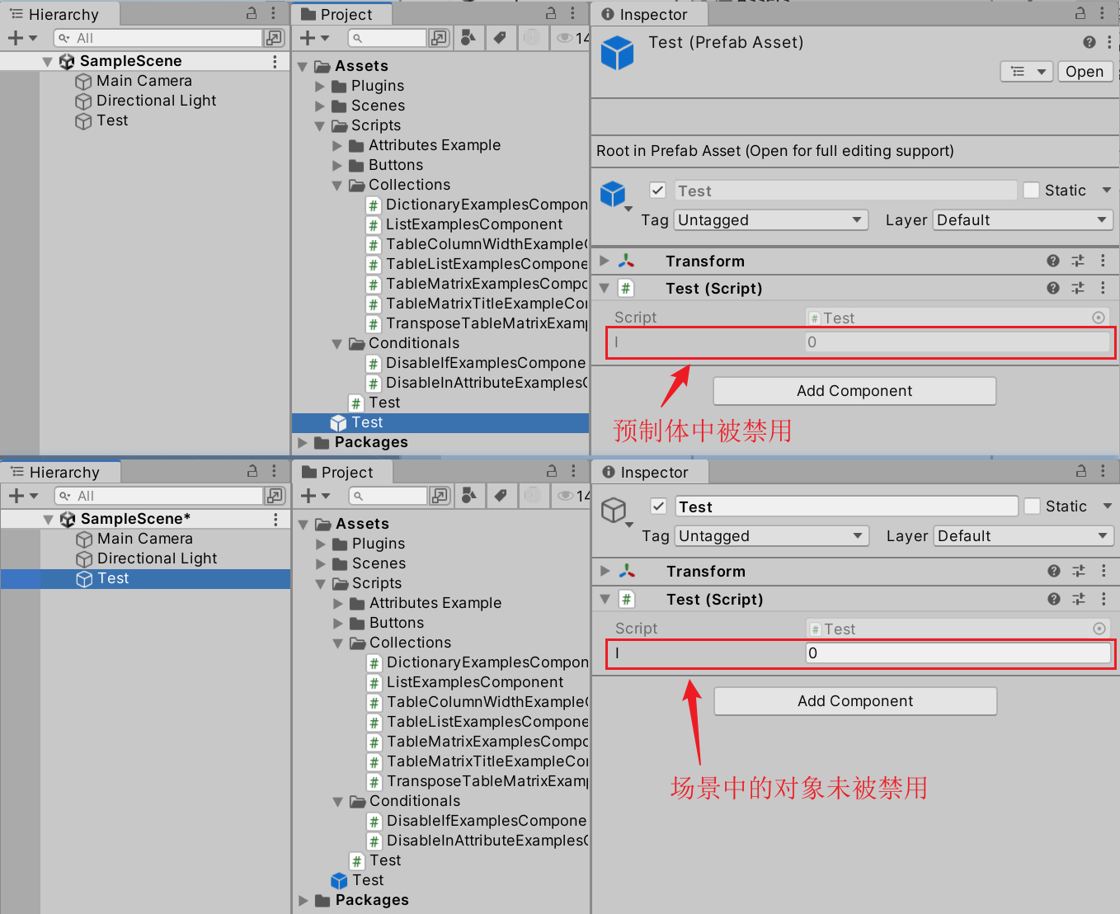
Task: Toggle active checkbox beside Test in upper Inspector
Action: pos(657,191)
